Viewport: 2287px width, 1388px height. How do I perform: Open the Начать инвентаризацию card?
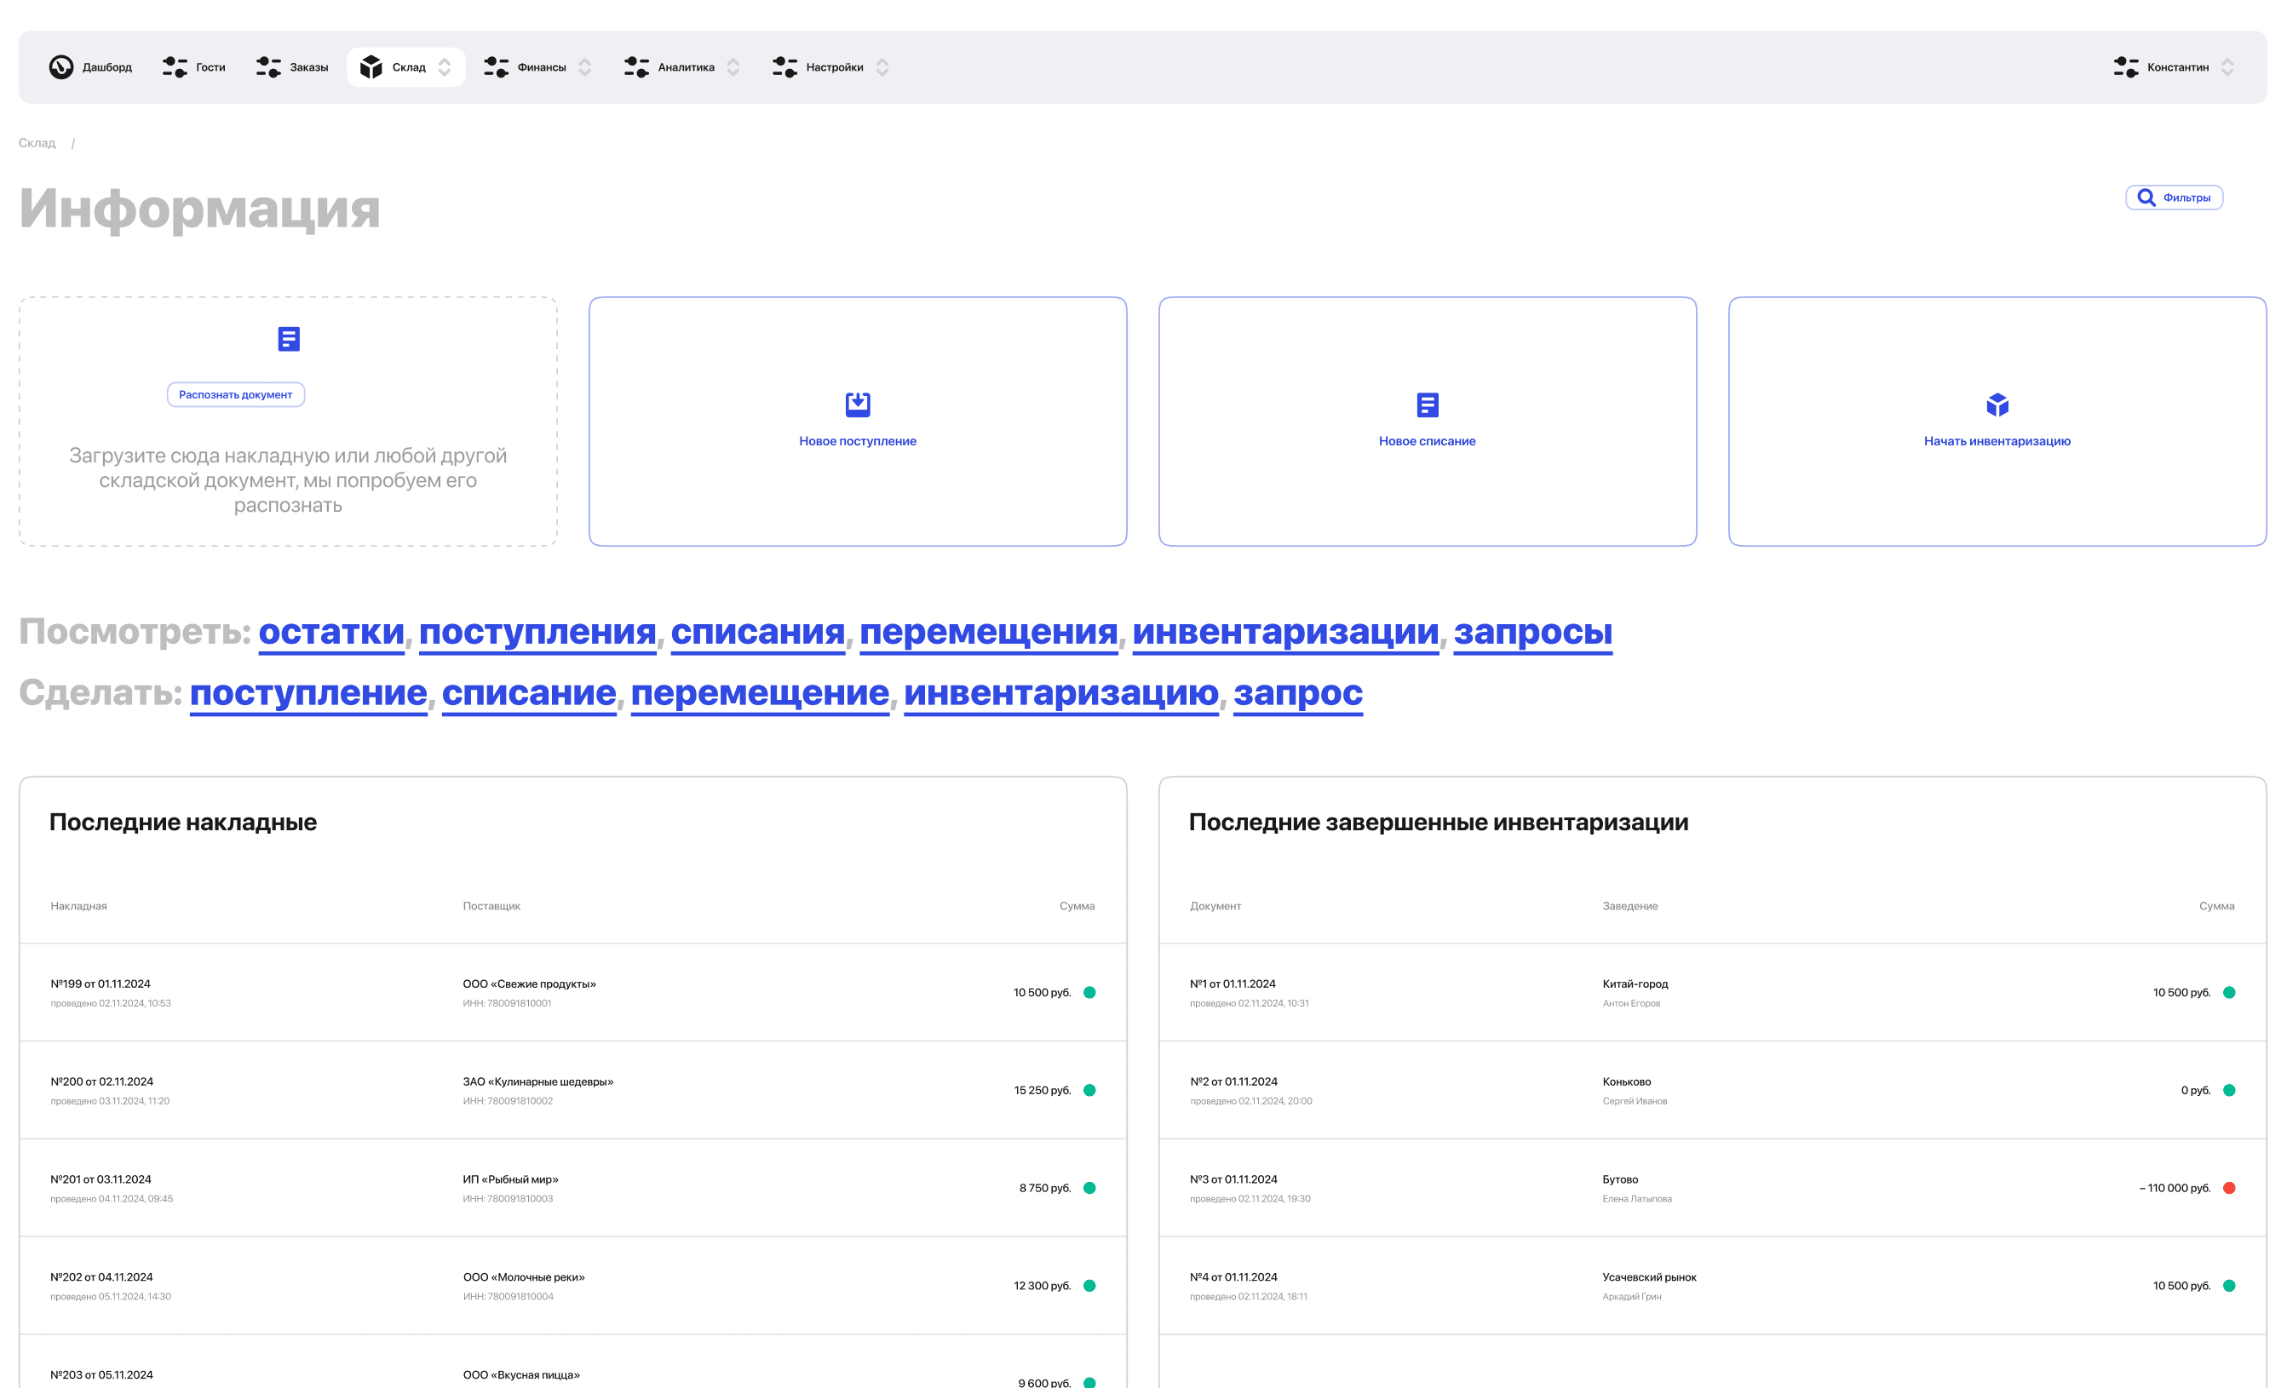pos(1997,422)
